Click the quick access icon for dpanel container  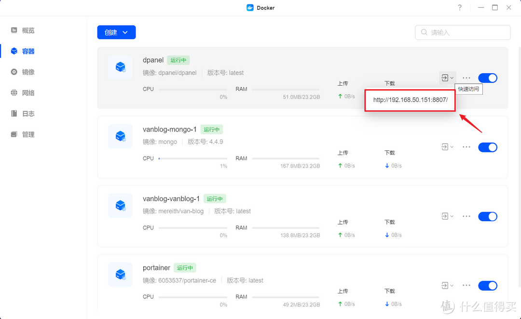(x=445, y=78)
